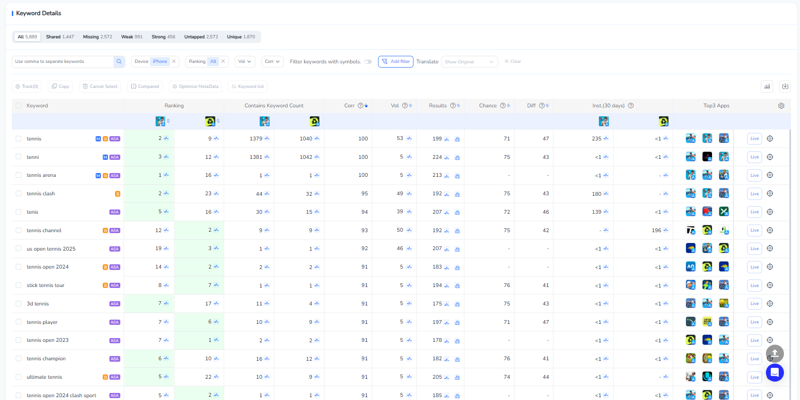Open the chart view icon above the table
Screen dimensions: 800x400
pyautogui.click(x=767, y=87)
